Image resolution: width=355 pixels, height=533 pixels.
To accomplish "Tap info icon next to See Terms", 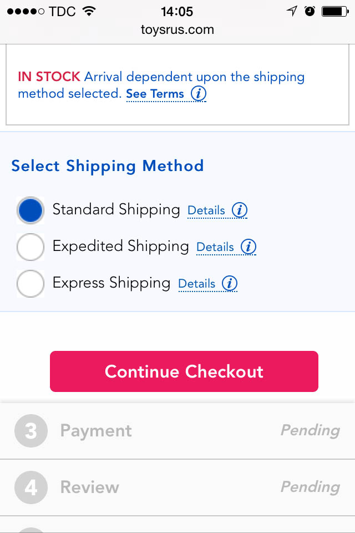I will click(x=199, y=93).
